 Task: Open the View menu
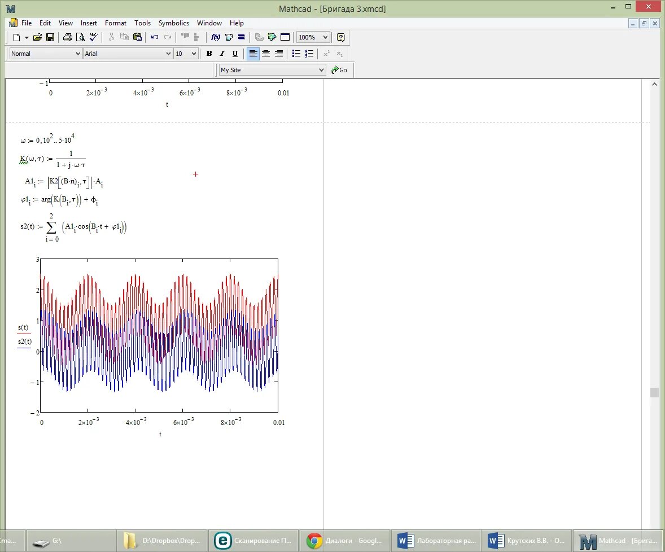(65, 23)
